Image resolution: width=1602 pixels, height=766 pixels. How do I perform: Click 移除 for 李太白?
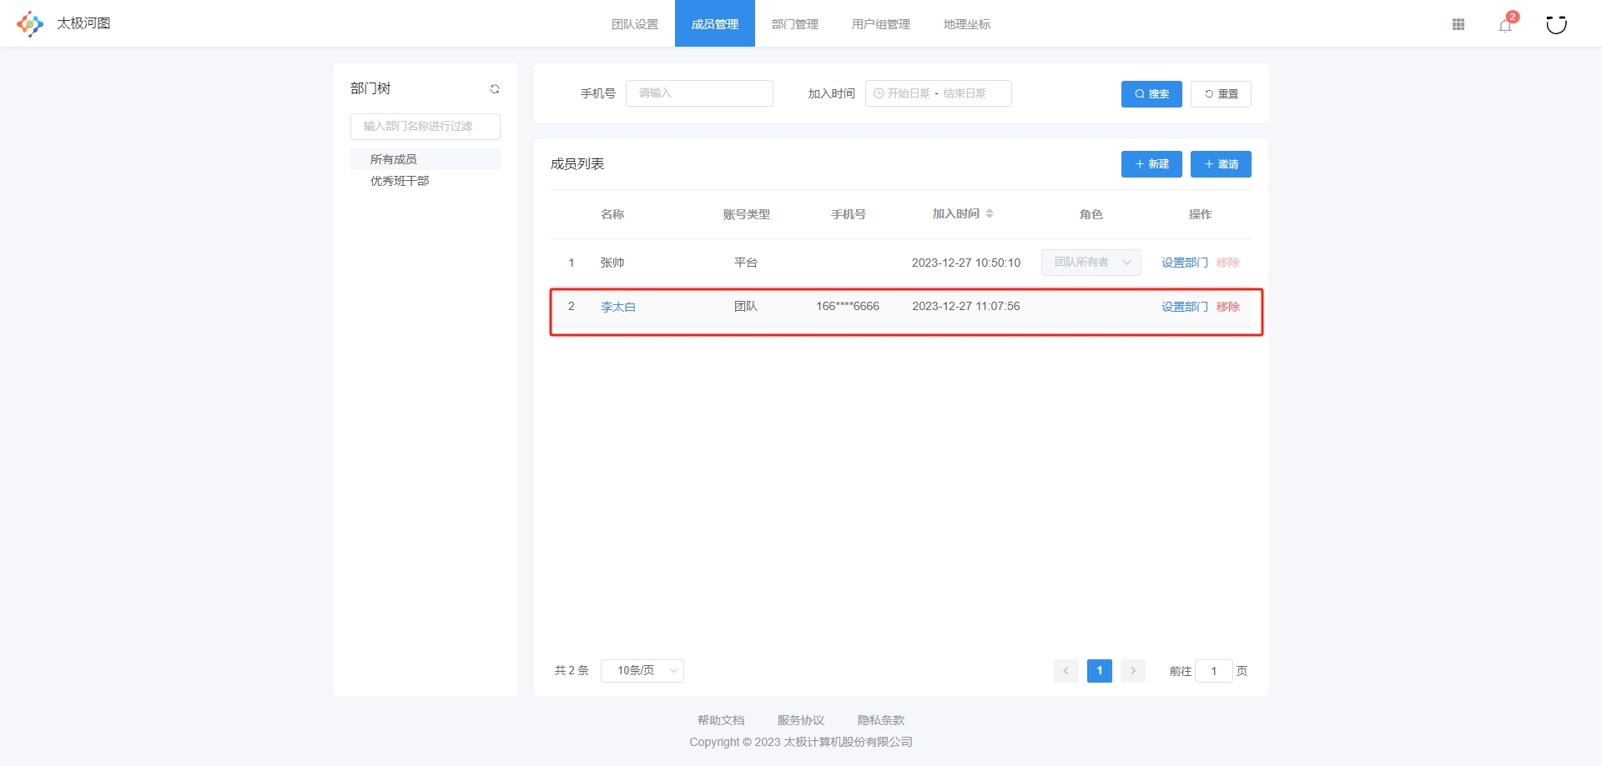coord(1228,307)
